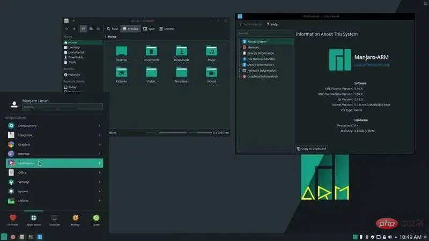Open the Desktop folder in Dolphin
This screenshot has height=241, width=429.
(x=121, y=53)
